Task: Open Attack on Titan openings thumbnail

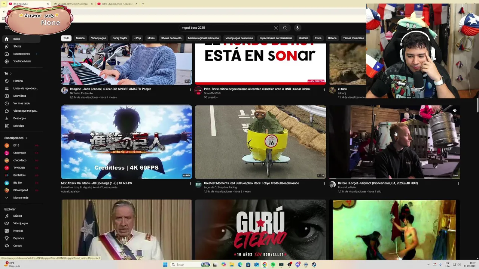Action: pyautogui.click(x=126, y=142)
